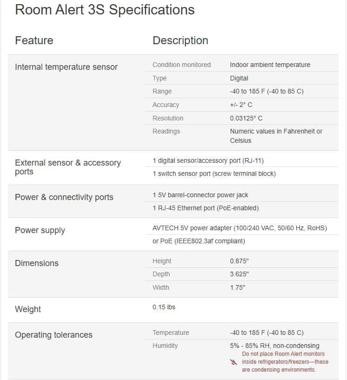Screen dimensions: 347x380
Task: Click the Power & connectivity ports label
Action: 64,197
